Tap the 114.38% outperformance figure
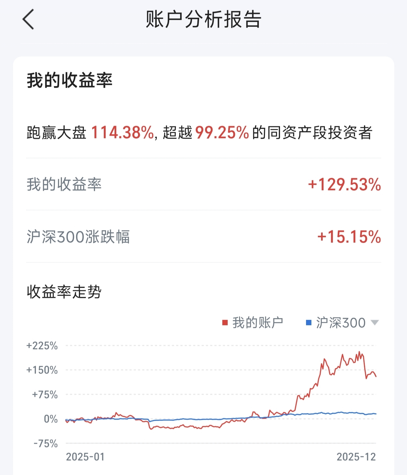The height and width of the screenshot is (475, 407). click(x=122, y=132)
